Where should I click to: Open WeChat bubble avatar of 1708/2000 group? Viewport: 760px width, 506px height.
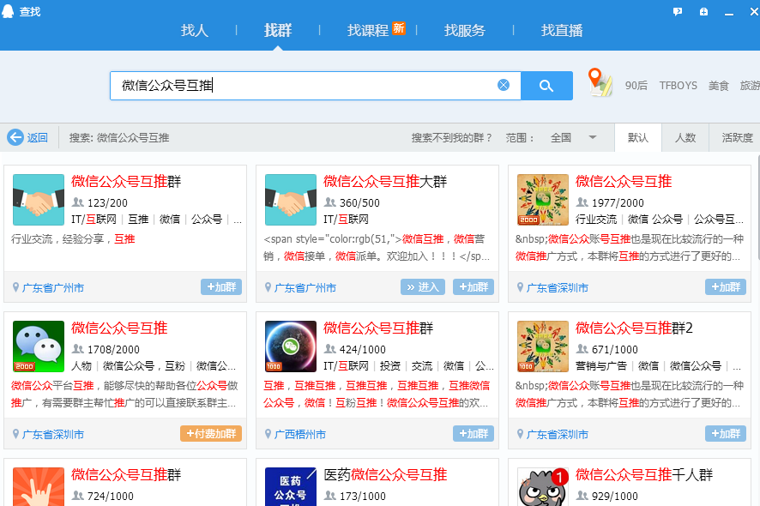(x=39, y=346)
